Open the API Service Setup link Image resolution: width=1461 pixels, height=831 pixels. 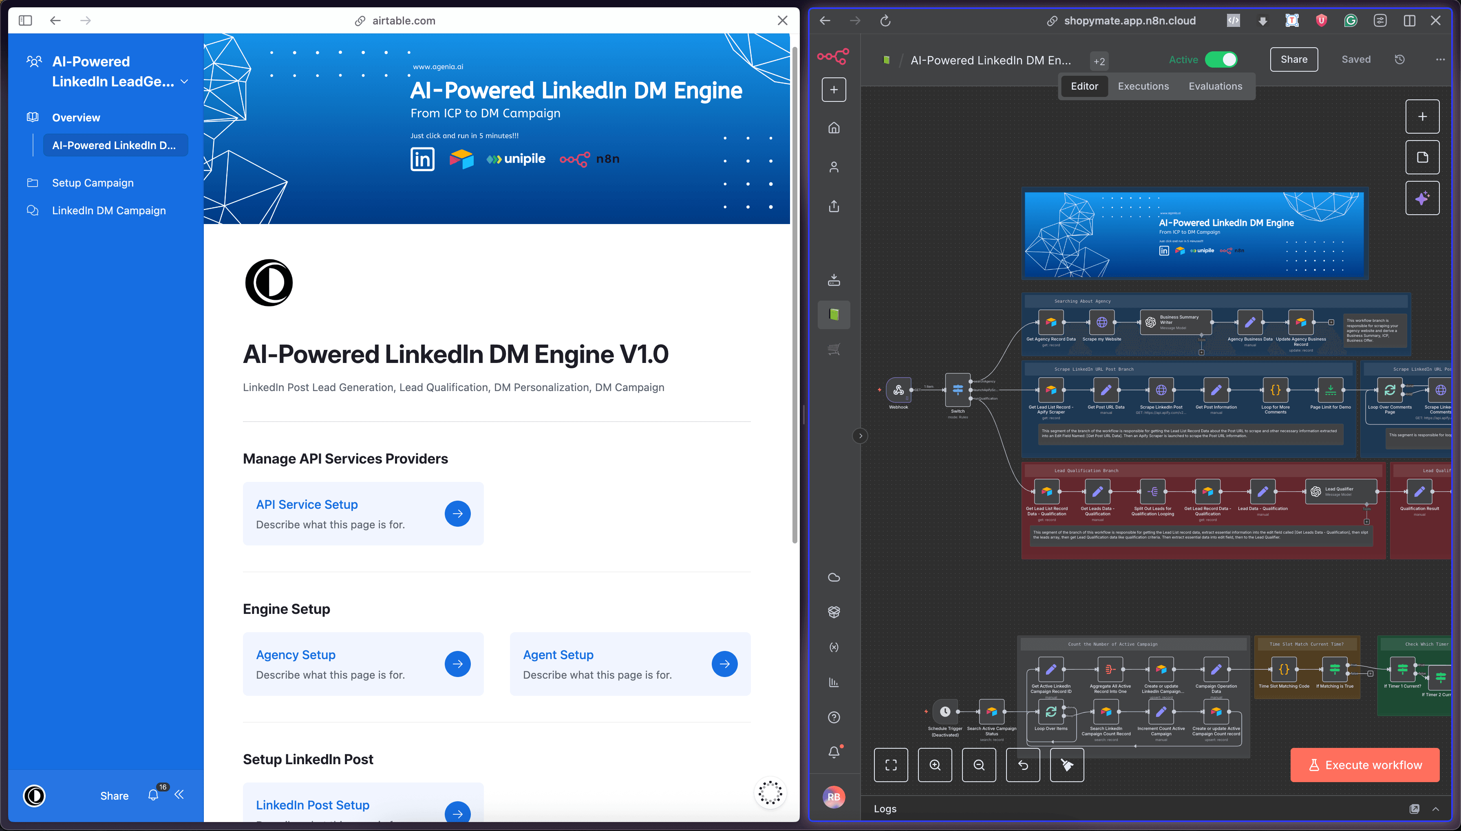pyautogui.click(x=307, y=505)
